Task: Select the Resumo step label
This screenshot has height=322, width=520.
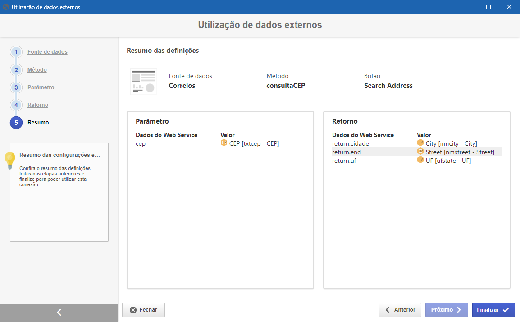Action: [38, 123]
